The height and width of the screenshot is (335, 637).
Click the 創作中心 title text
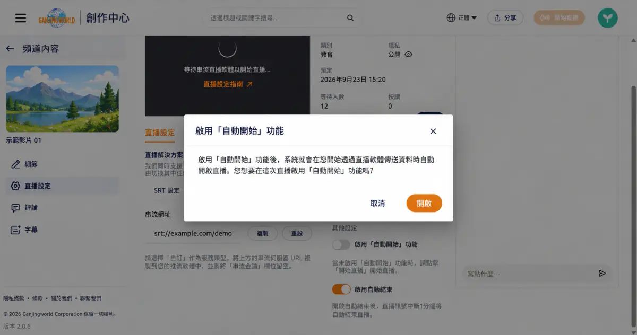[108, 18]
